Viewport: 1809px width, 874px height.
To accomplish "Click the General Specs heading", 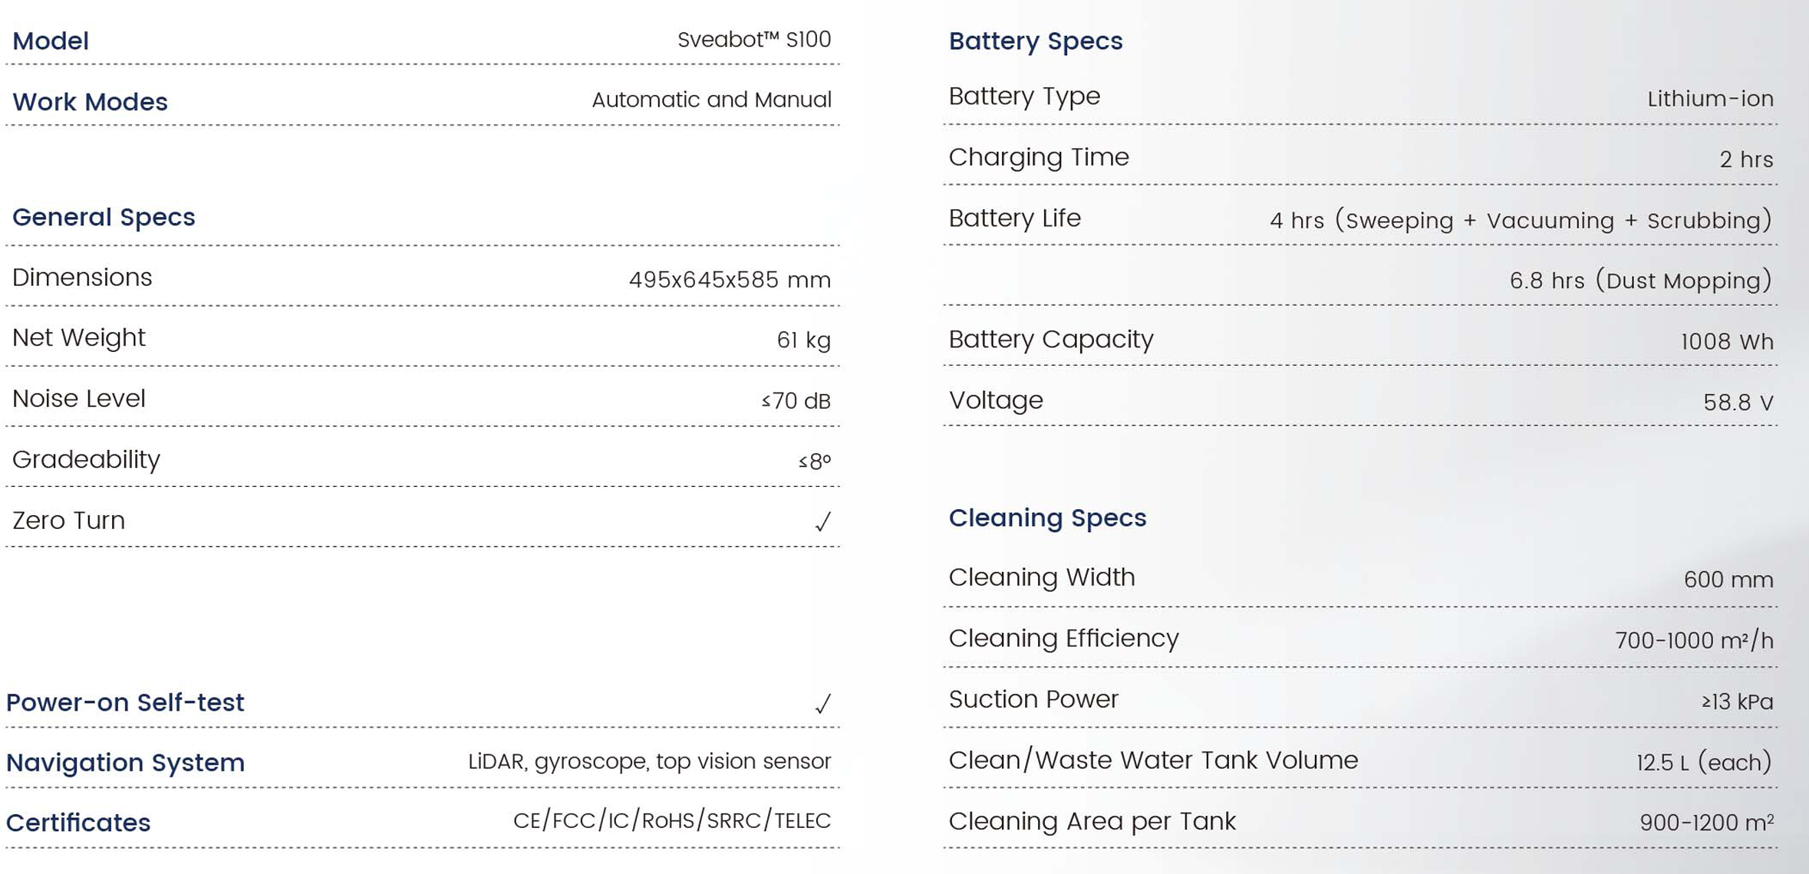I will (x=104, y=217).
